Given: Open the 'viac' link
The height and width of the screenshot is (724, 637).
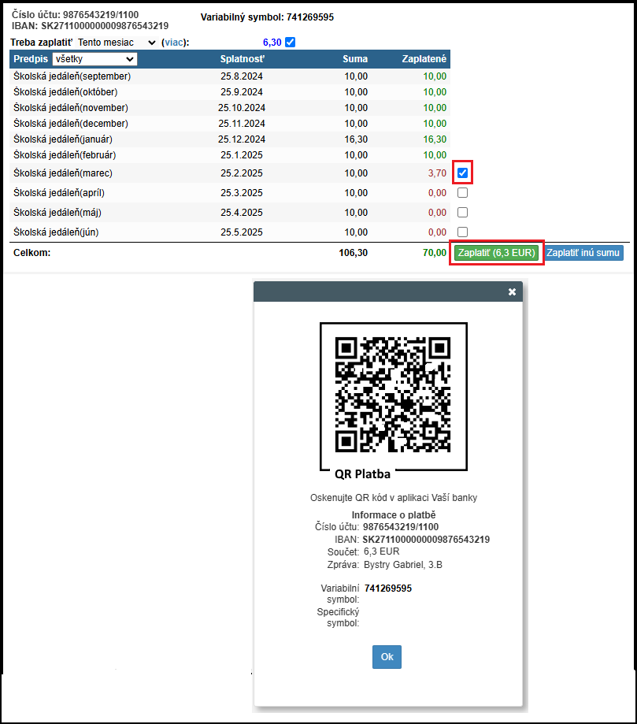Looking at the screenshot, I should [x=174, y=43].
